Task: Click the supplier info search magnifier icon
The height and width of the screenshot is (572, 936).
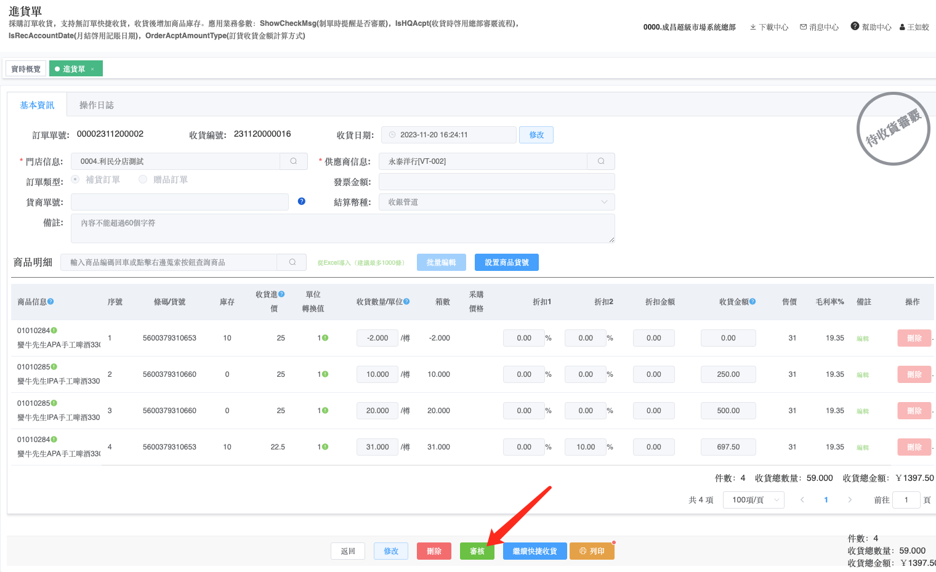Action: point(601,161)
